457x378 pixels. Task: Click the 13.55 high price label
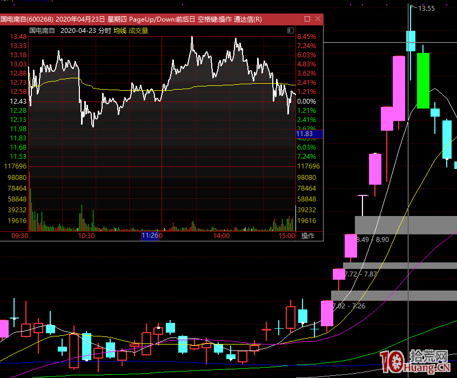426,8
